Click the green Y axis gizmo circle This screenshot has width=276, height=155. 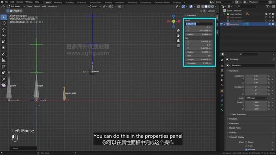pyautogui.click(x=173, y=22)
